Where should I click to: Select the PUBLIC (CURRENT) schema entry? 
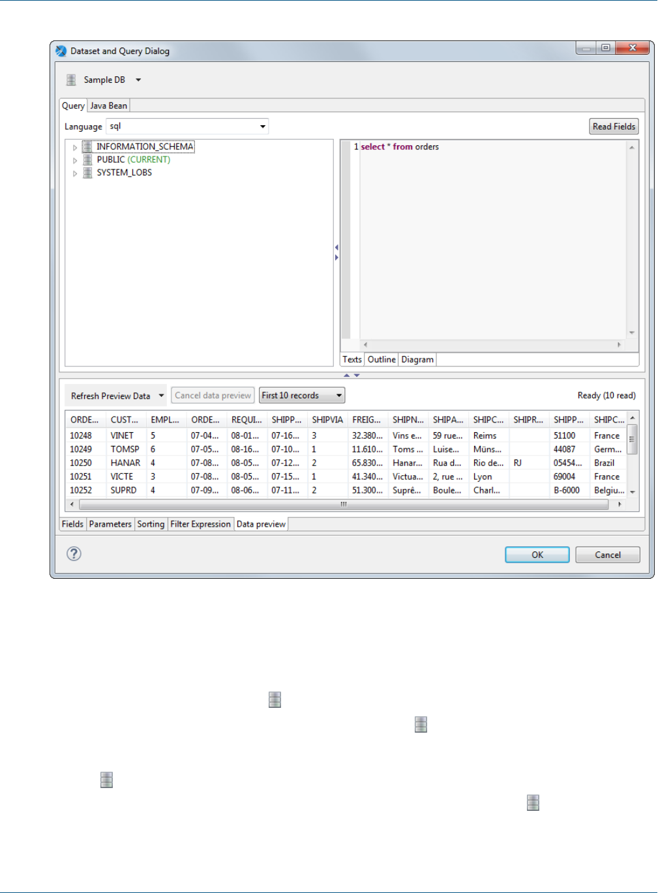coord(134,160)
